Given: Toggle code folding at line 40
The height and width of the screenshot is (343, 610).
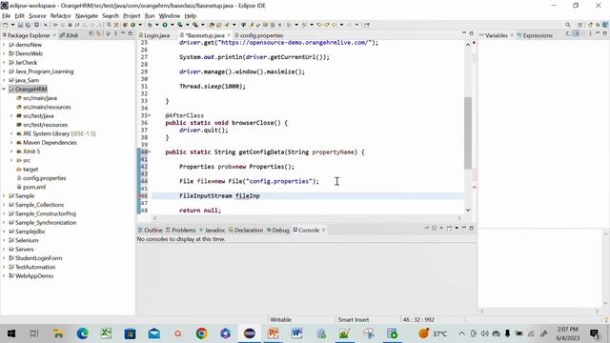Looking at the screenshot, I should coord(150,152).
